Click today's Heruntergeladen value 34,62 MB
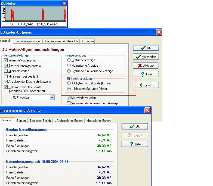 tap(104, 135)
